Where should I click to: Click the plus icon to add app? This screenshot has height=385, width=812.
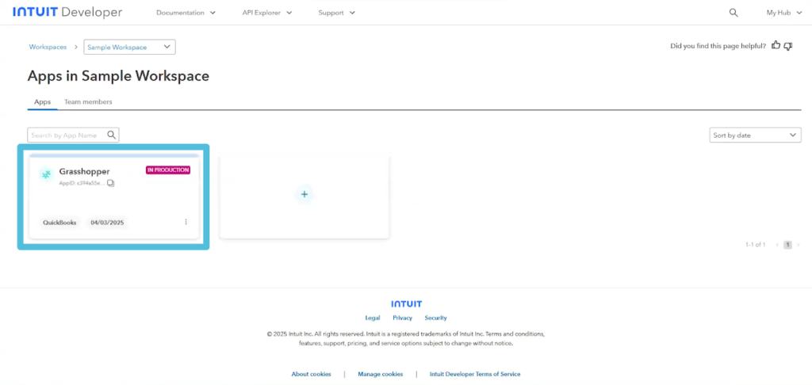pyautogui.click(x=304, y=194)
